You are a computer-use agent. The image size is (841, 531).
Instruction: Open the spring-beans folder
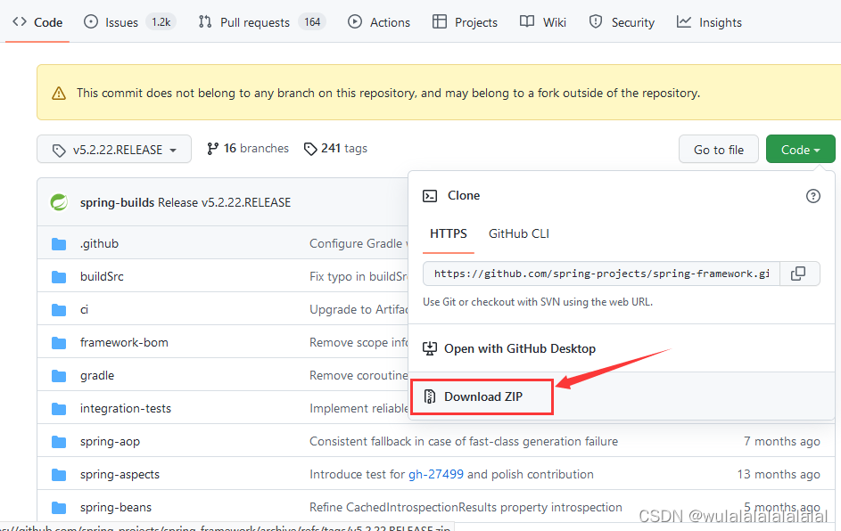tap(116, 508)
